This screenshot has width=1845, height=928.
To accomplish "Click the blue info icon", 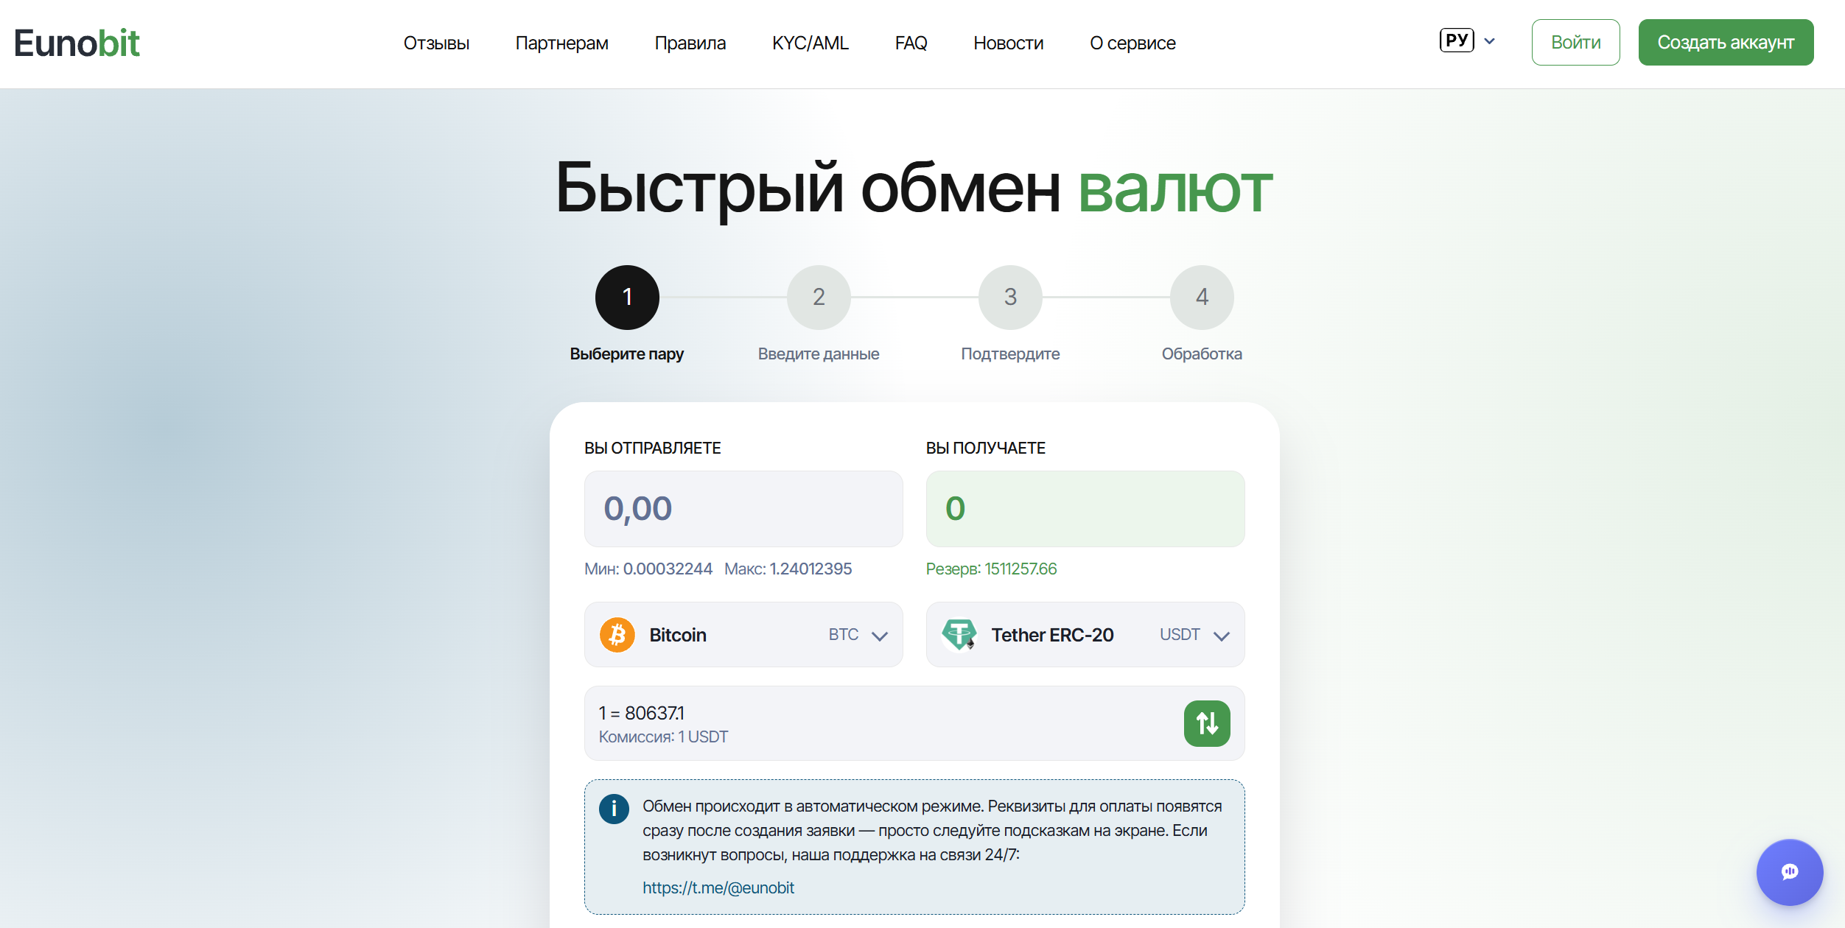I will 614,809.
